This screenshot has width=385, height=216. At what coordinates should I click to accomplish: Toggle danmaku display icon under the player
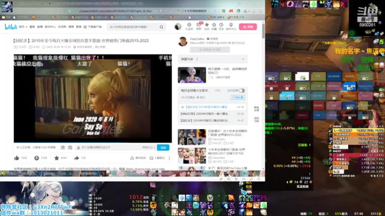pos(63,147)
